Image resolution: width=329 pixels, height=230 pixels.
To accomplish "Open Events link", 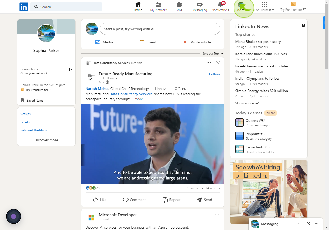I will tap(25, 122).
